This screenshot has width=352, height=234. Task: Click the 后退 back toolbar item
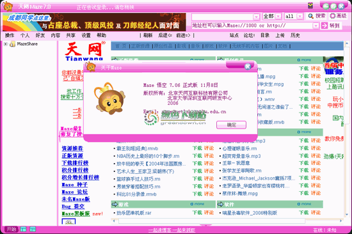(165, 35)
